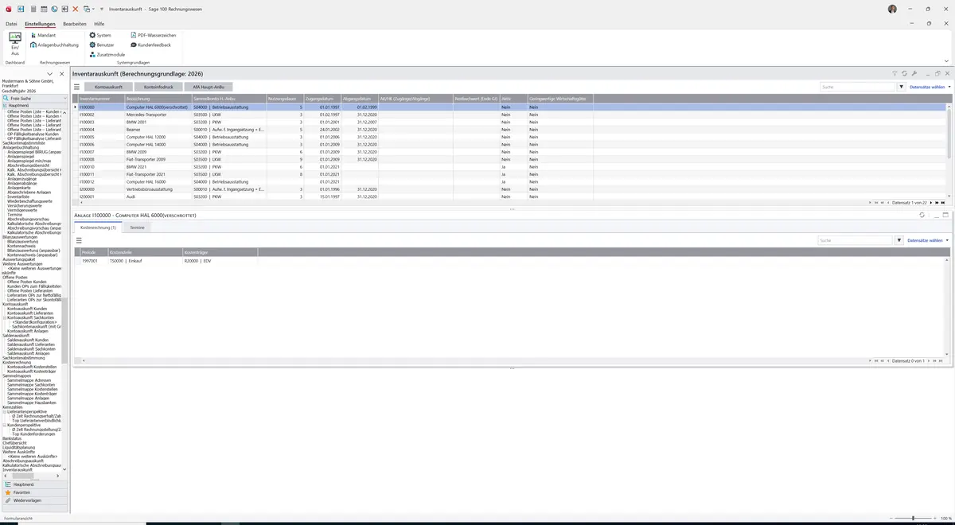Viewport: 955px width, 525px height.
Task: Refresh the Inventarauskunft list
Action: [905, 73]
